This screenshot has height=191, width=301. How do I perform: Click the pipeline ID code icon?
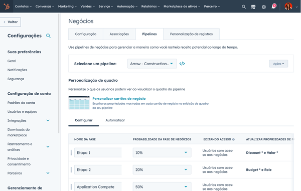click(182, 64)
